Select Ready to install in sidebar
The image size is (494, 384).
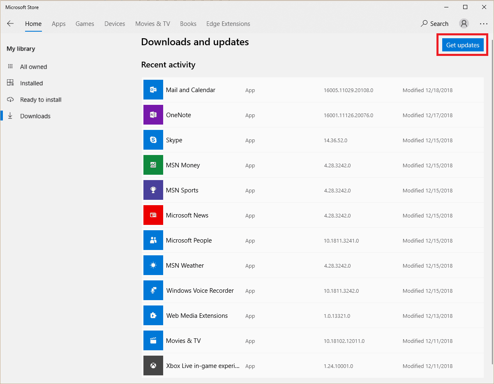pyautogui.click(x=41, y=99)
